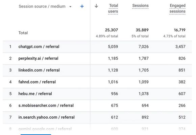The width and height of the screenshot is (196, 135).
Task: Sort by the Engaged sessions column header
Action: (x=177, y=8)
